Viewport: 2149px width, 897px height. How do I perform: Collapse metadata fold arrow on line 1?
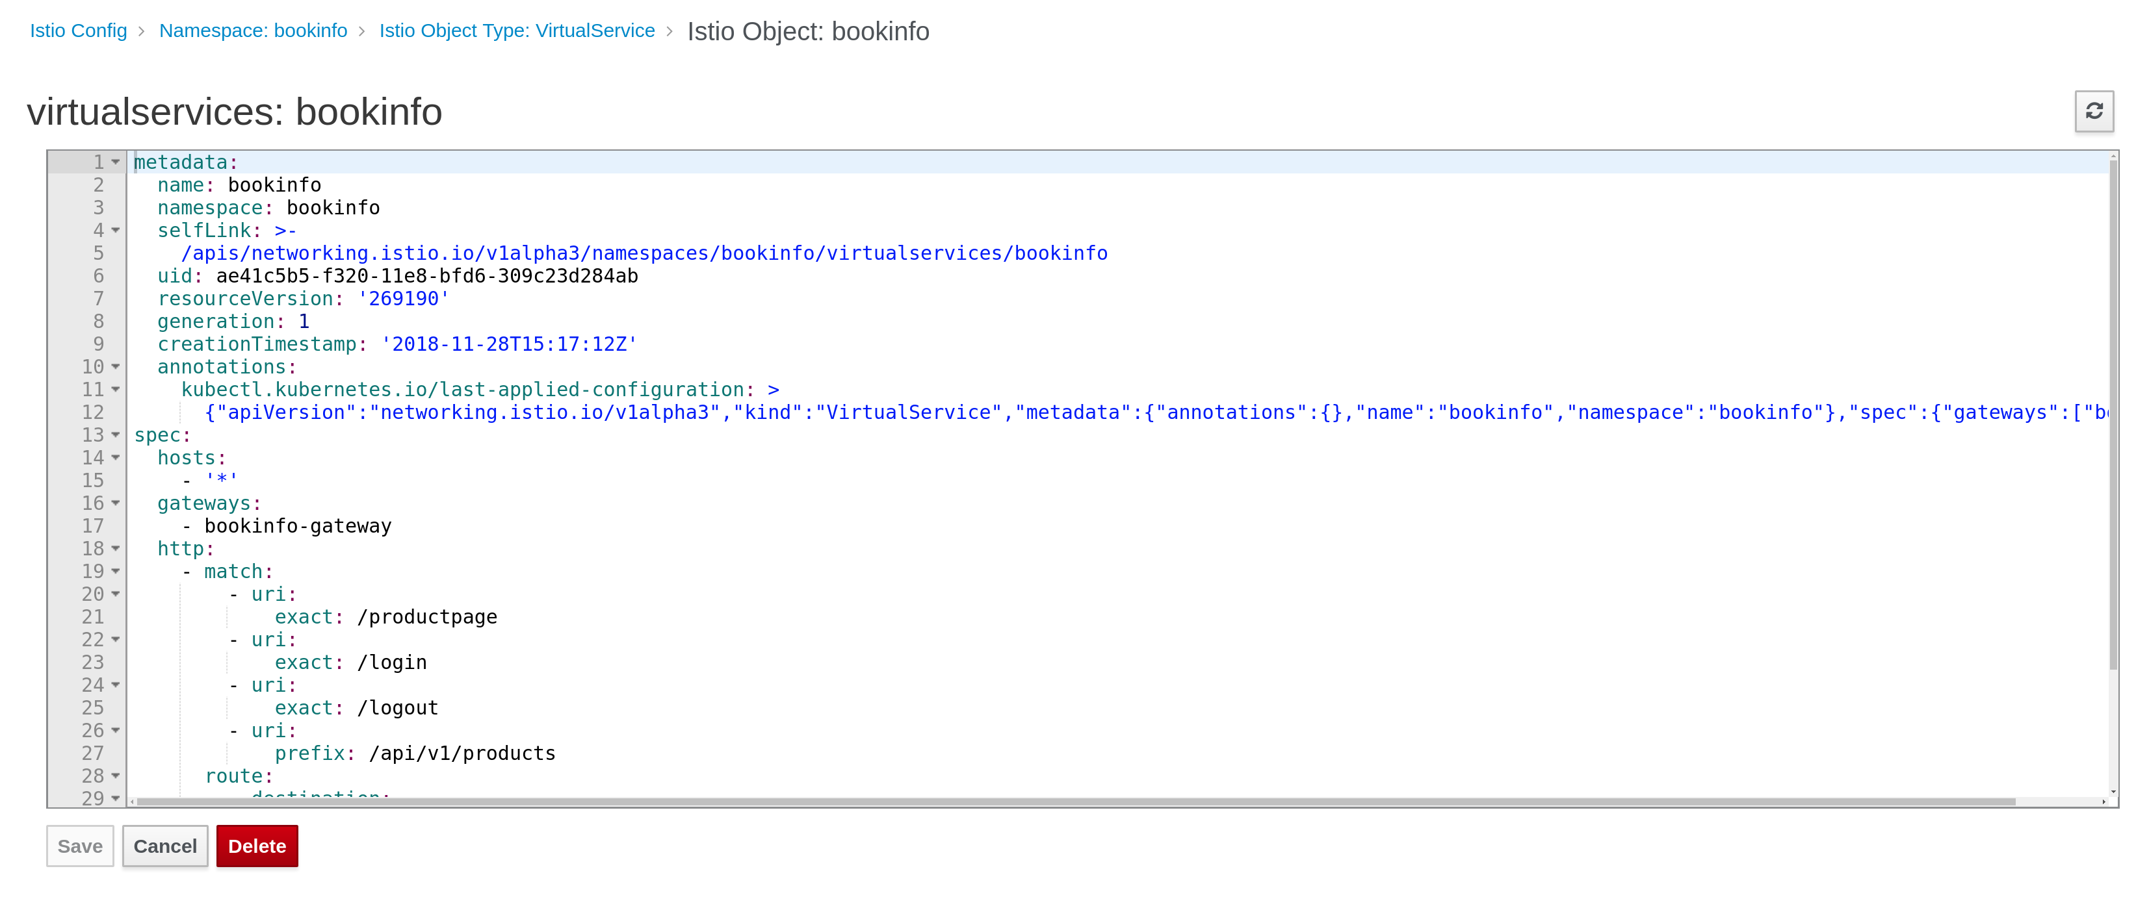tap(116, 162)
